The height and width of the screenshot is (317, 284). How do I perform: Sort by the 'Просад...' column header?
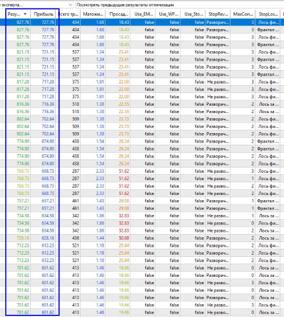tap(118, 14)
